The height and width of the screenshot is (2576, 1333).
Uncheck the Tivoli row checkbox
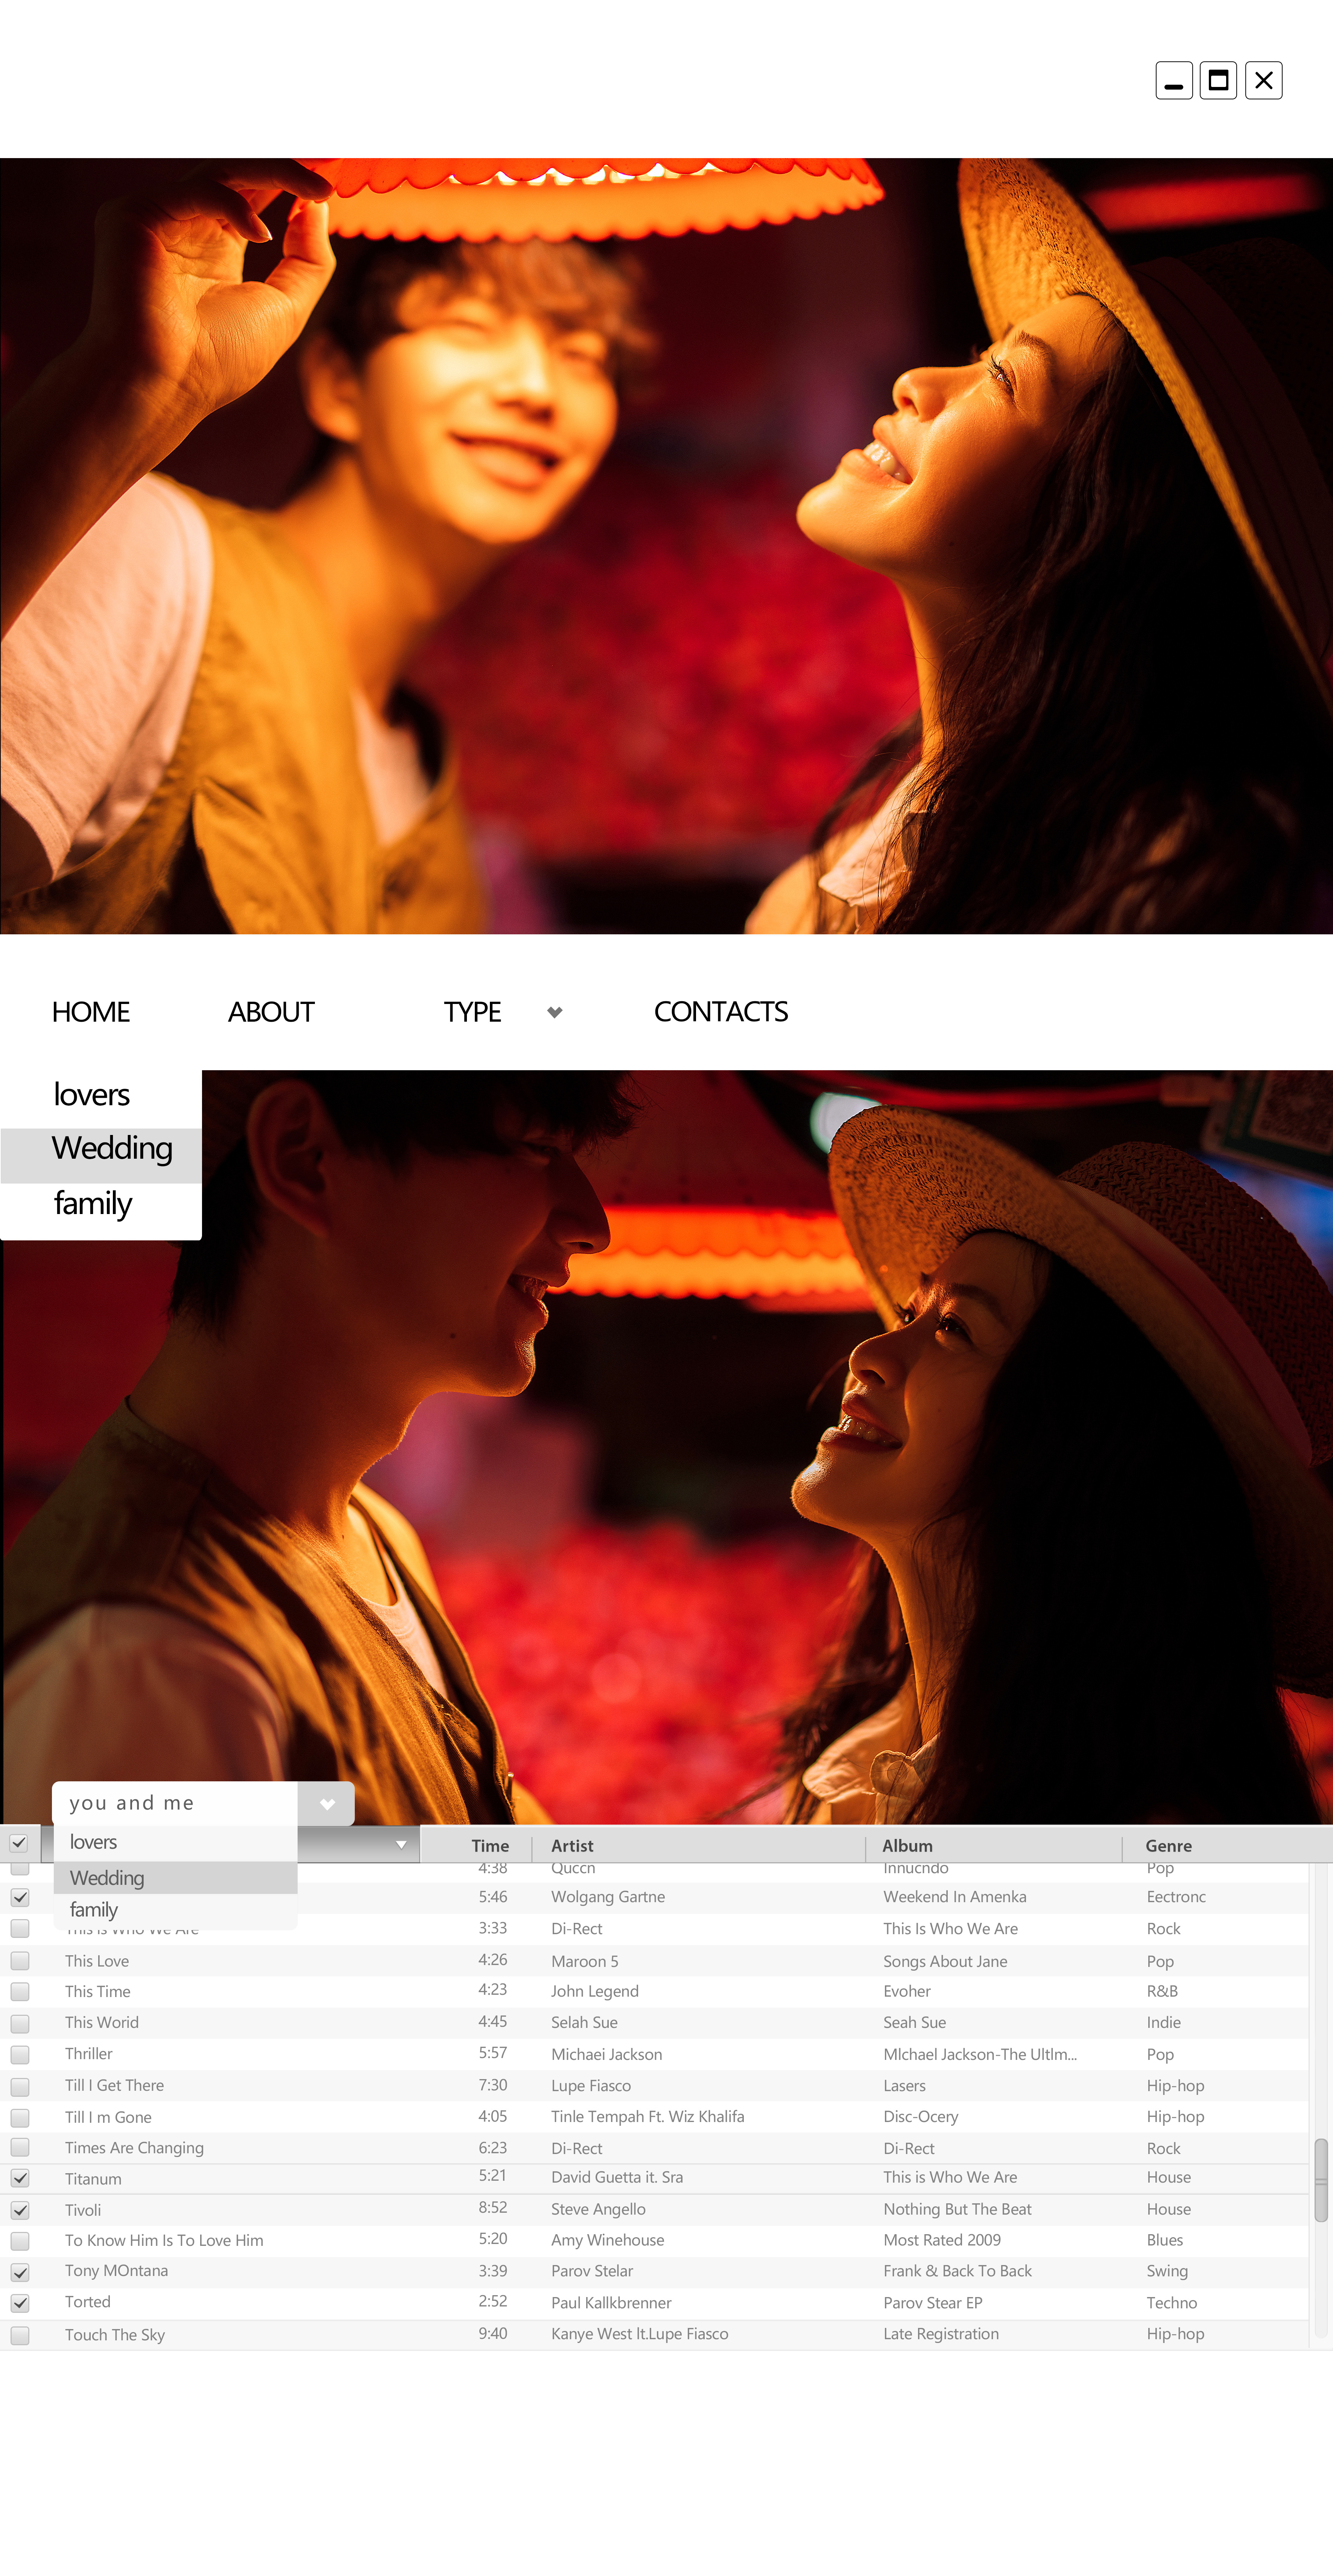coord(20,2210)
